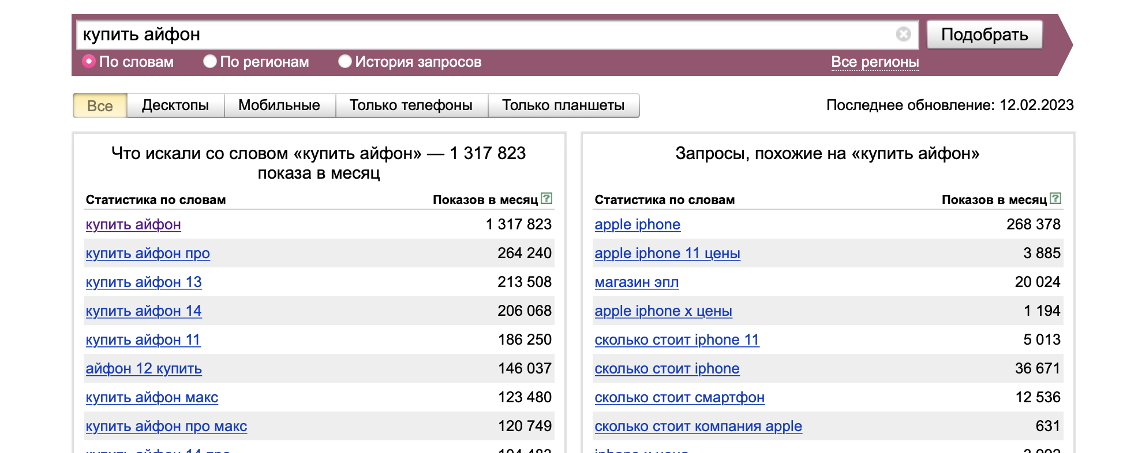Click the 20 024 impressions value

click(x=1038, y=282)
